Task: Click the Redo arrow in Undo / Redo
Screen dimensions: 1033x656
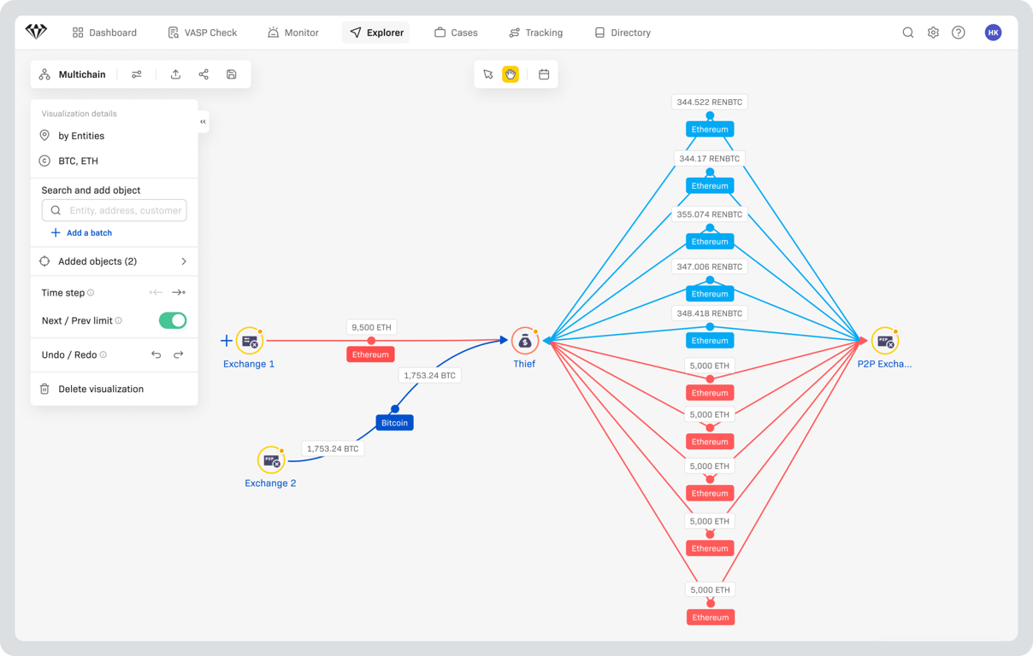Action: (179, 354)
